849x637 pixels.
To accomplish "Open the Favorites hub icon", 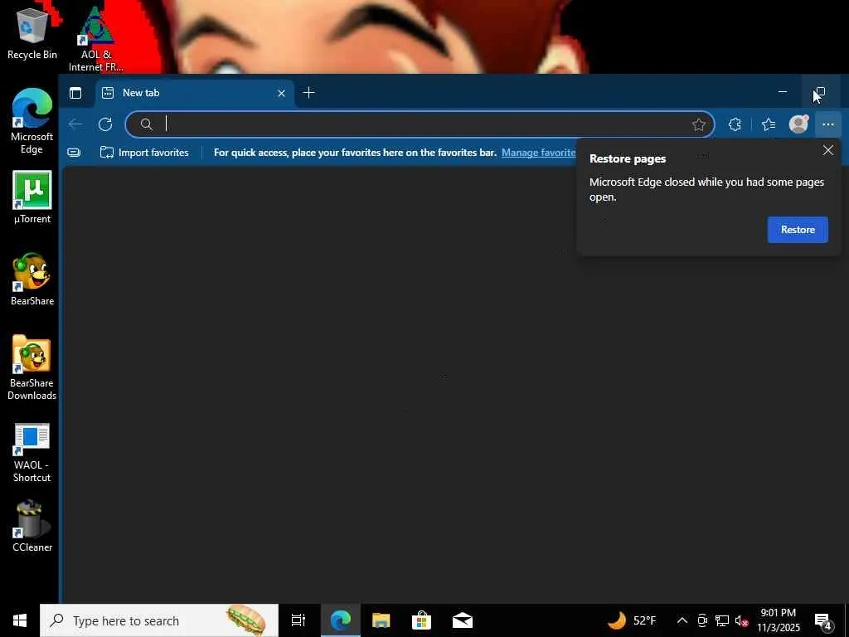I will click(769, 124).
